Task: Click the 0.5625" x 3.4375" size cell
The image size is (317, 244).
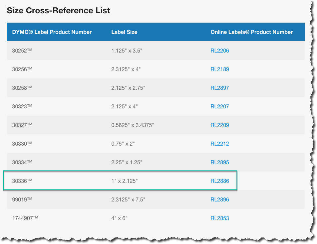Action: coord(133,125)
